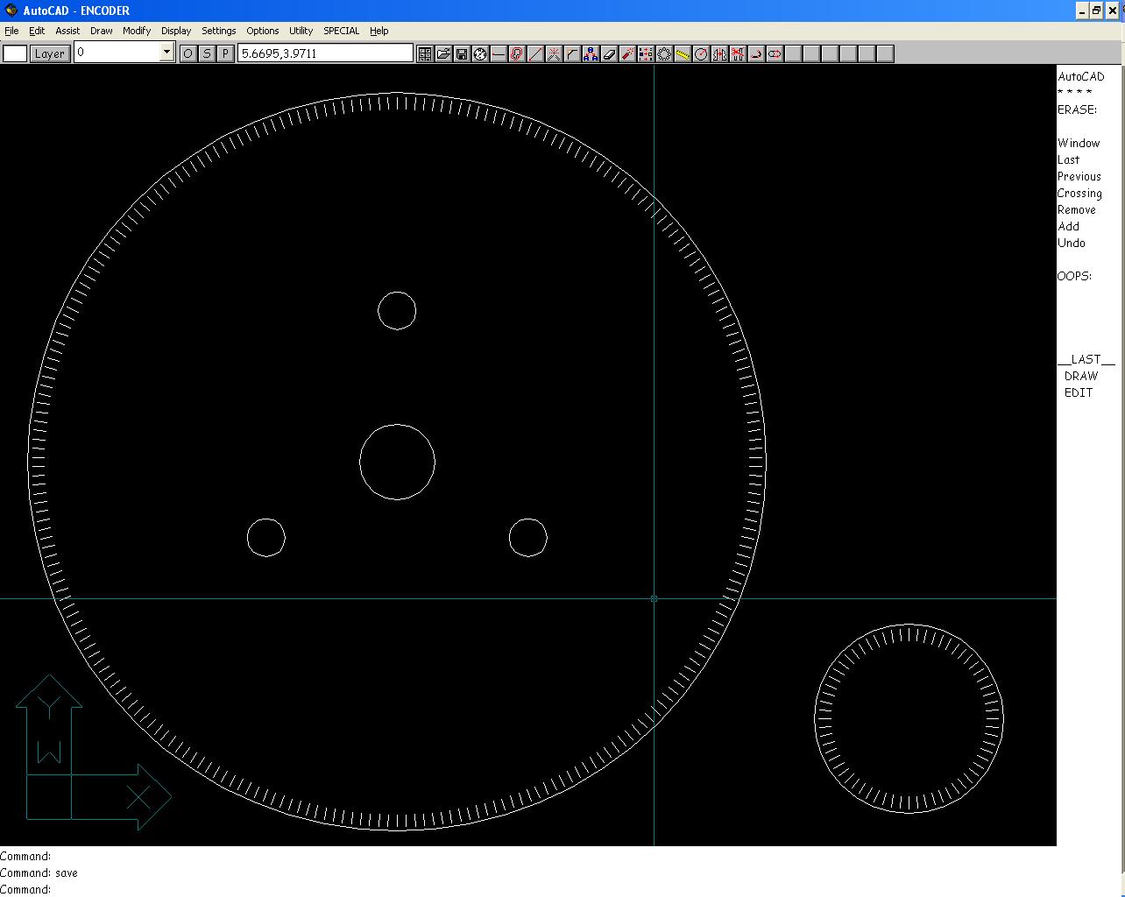Open the Assist menu
This screenshot has width=1125, height=897.
67,31
